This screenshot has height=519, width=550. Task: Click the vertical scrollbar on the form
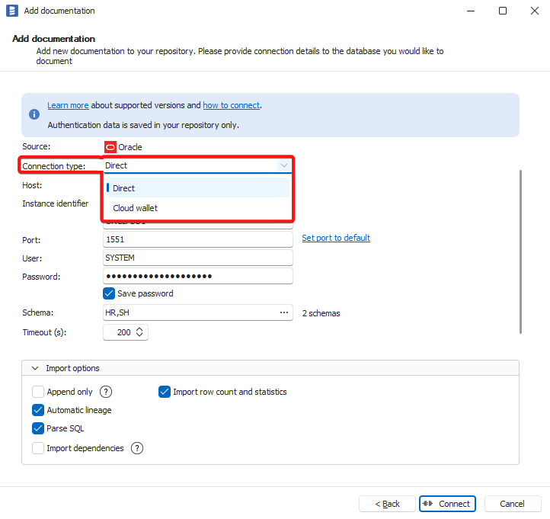click(521, 251)
